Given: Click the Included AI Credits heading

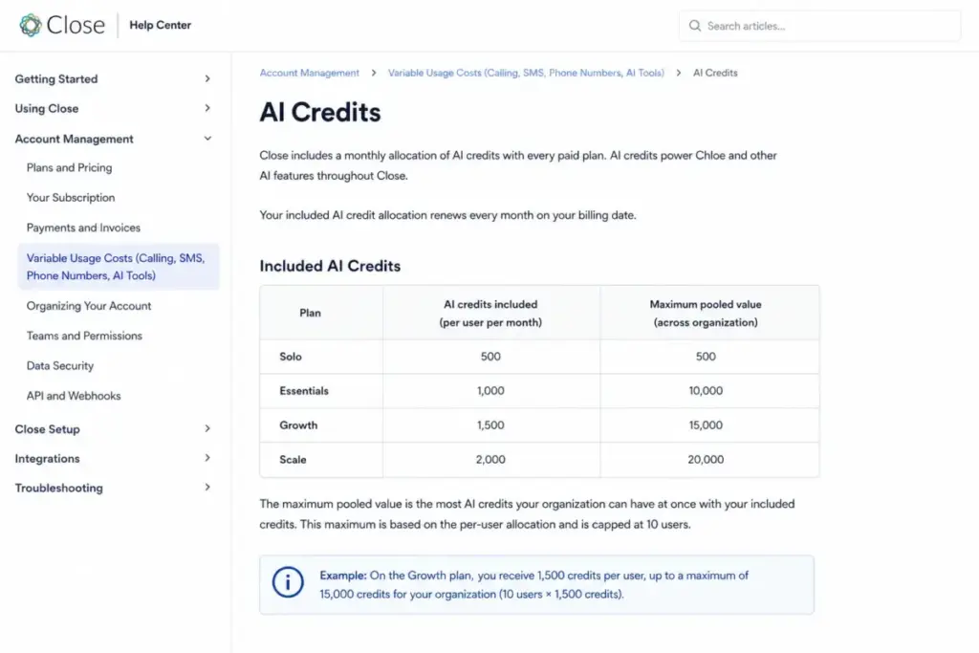Looking at the screenshot, I should point(330,266).
